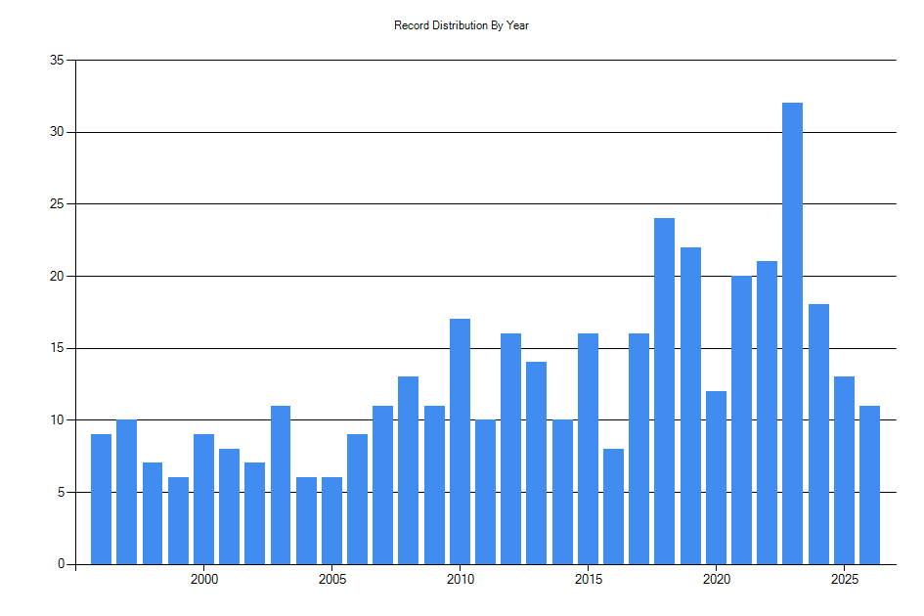This screenshot has height=616, width=924.
Task: Click the 2010 label on the x-axis
Action: (x=460, y=579)
